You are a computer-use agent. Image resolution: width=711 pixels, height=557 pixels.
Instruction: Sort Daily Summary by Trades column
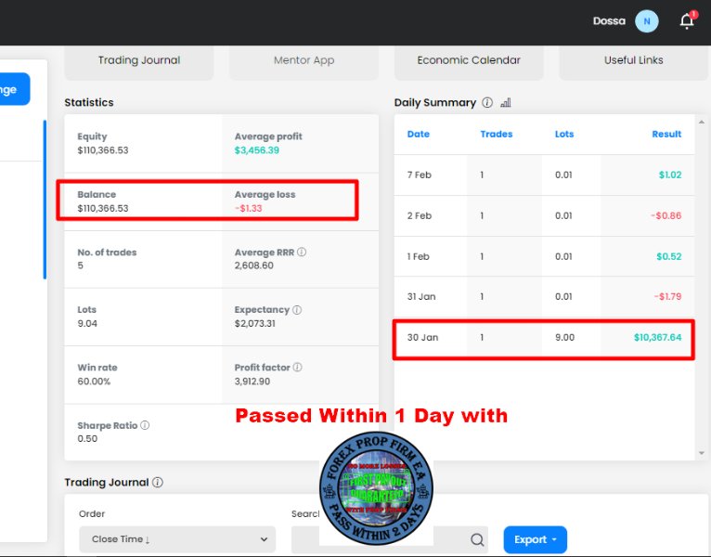point(496,134)
